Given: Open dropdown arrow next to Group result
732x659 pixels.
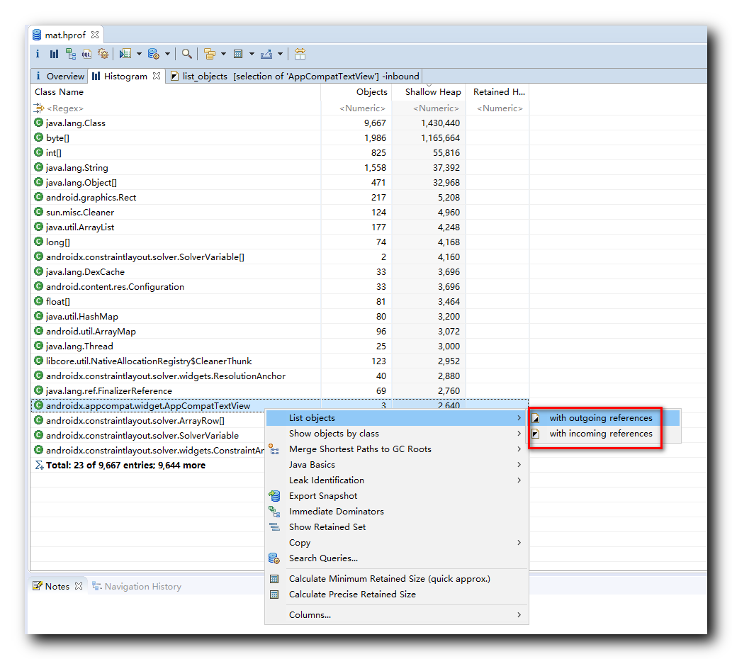Looking at the screenshot, I should click(223, 54).
